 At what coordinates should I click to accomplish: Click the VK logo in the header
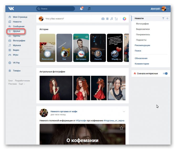click(11, 8)
